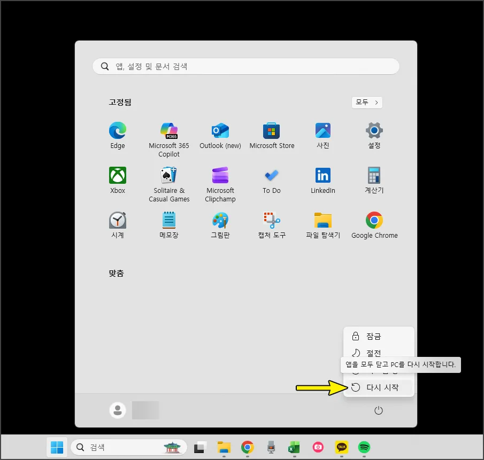Open the LinkedIn app
The height and width of the screenshot is (460, 484).
[x=323, y=180]
